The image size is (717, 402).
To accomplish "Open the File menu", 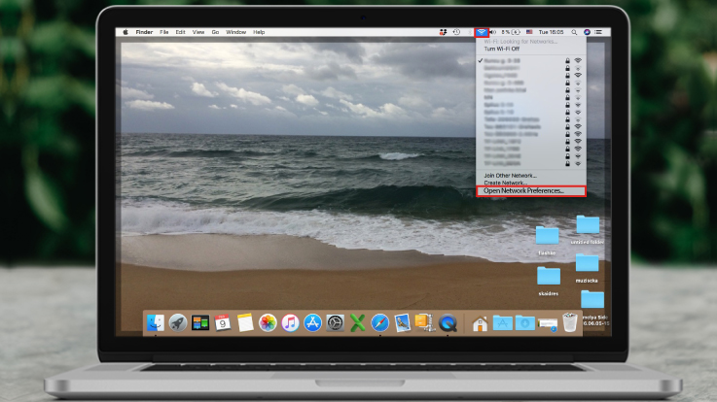I will [x=163, y=32].
